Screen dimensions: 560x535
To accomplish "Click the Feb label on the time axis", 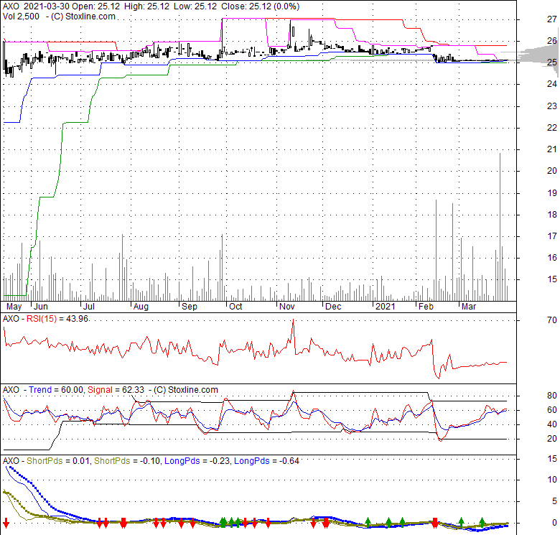I will click(426, 307).
